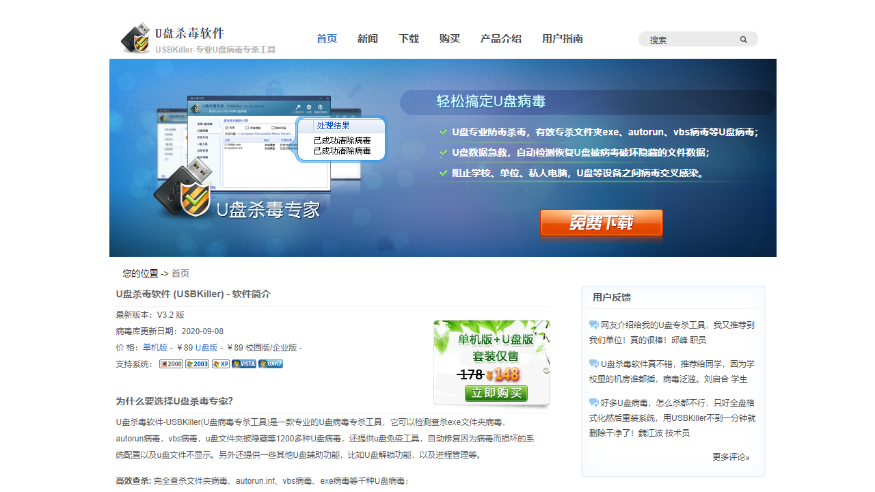The height and width of the screenshot is (492, 875).
Task: Click the Windows XP support badge
Action: [x=219, y=364]
